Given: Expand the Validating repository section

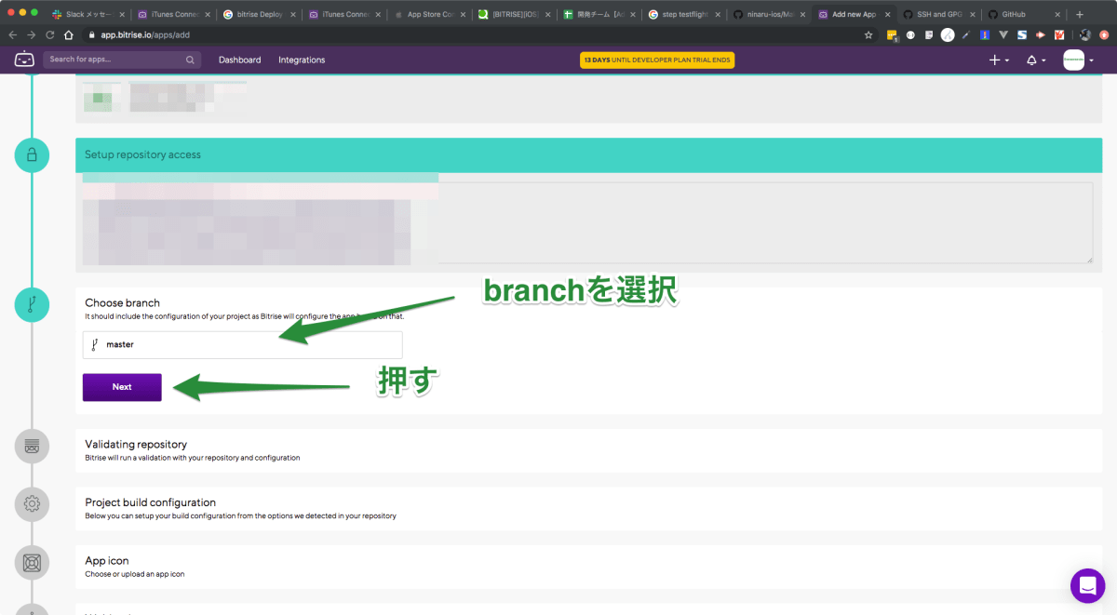Looking at the screenshot, I should click(x=588, y=450).
